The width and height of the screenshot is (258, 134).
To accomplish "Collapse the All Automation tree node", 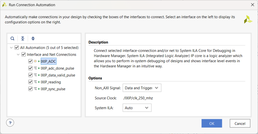I will coord(11,48).
